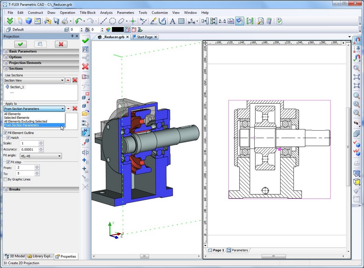Viewport: 364px width, 268px height.
Task: Click the Undo arrow icon
Action: click(78, 21)
